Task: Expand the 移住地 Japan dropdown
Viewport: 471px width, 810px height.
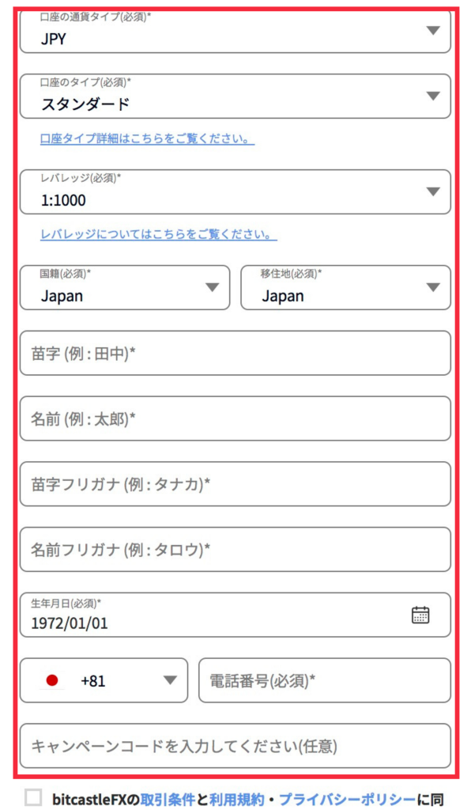Action: 345,288
